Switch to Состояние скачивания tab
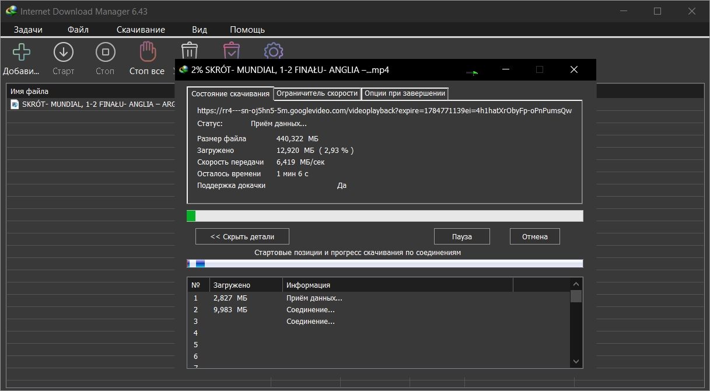 coord(230,93)
